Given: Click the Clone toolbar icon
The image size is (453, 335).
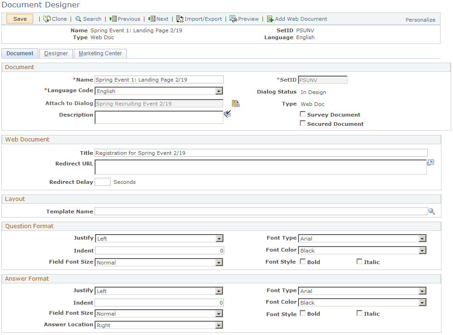Looking at the screenshot, I should point(47,19).
